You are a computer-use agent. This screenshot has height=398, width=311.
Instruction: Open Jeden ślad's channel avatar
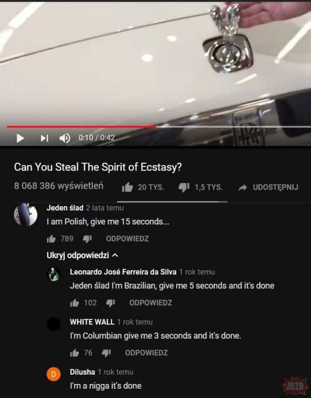(25, 215)
